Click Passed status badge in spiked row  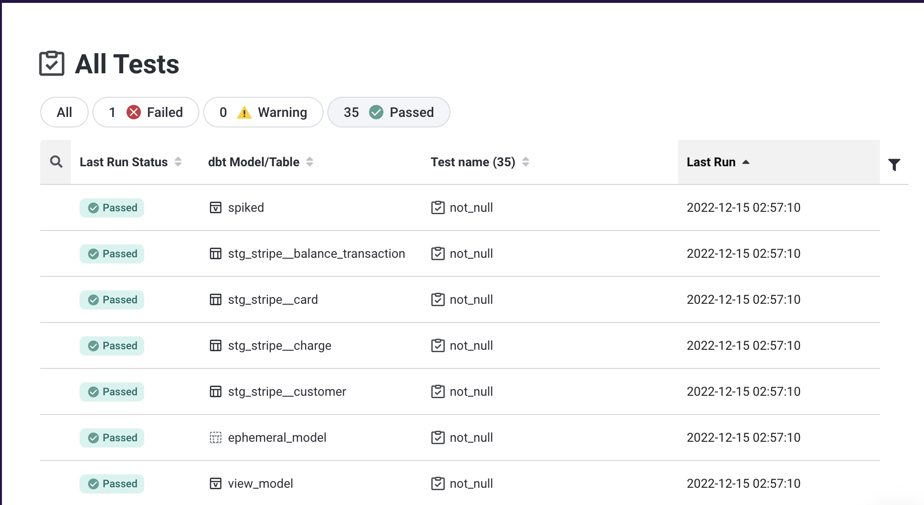[112, 208]
